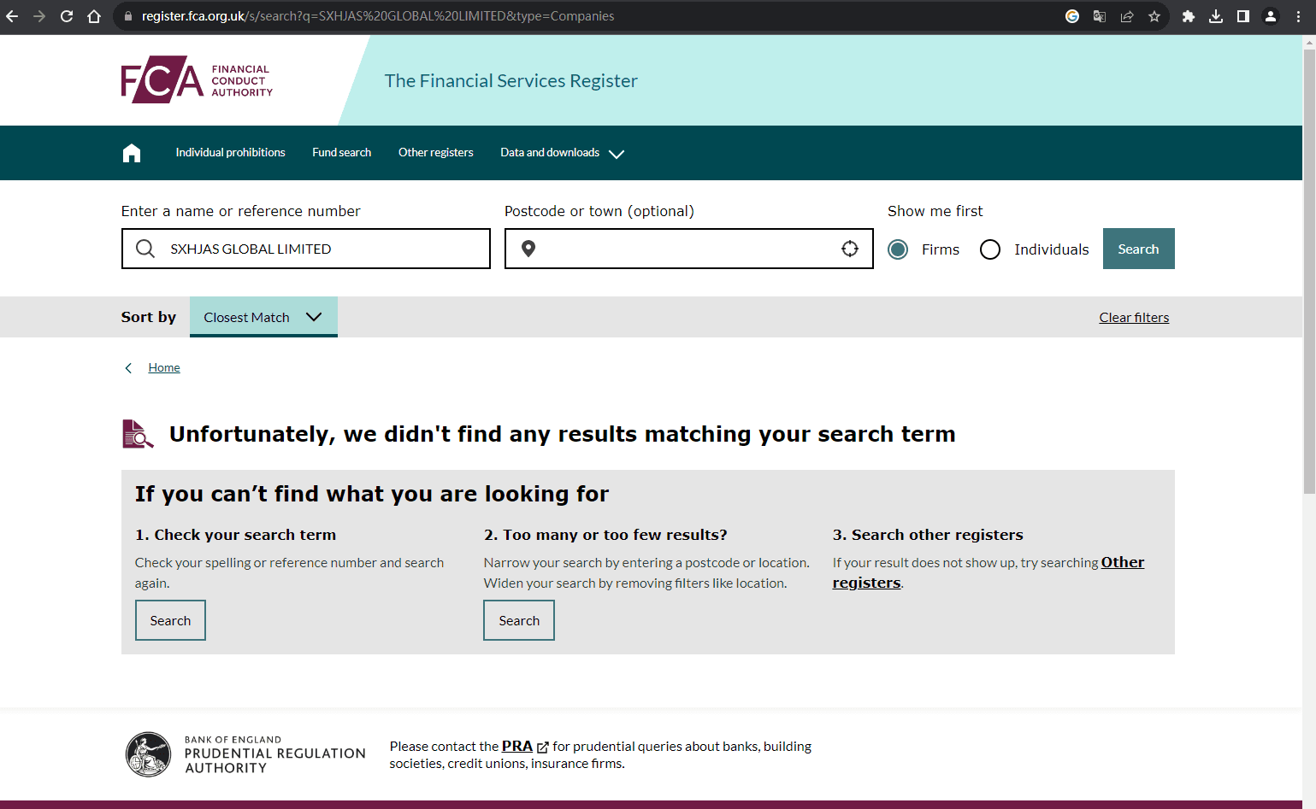The image size is (1316, 809).
Task: Open the browser downloads icon
Action: [1216, 16]
